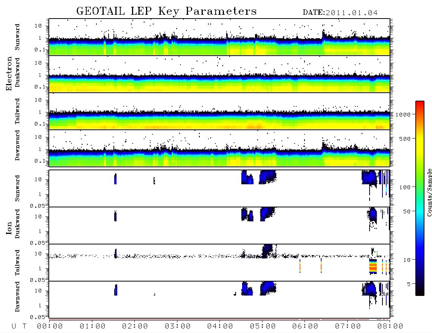Select the Electron "Dawnward" panel label
Viewport: 432px width, 333px height.
point(17,145)
